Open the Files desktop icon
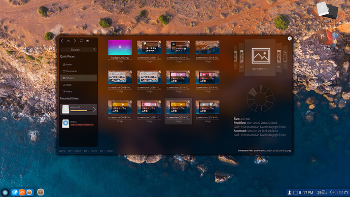Image resolution: width=350 pixels, height=197 pixels. (x=327, y=40)
